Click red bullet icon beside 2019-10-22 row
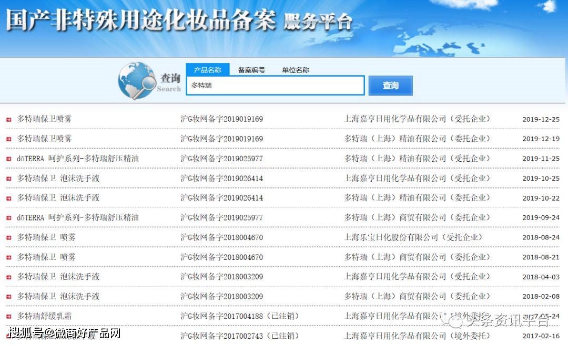 (9, 198)
